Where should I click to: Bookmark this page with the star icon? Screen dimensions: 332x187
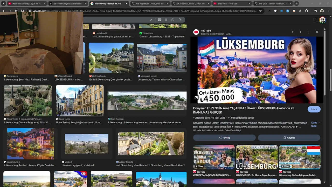coord(260,11)
